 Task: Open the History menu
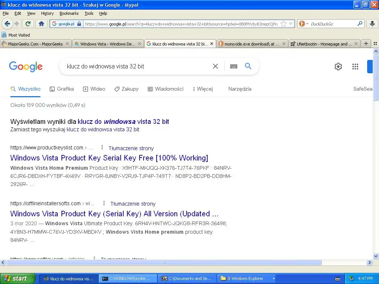coord(47,13)
